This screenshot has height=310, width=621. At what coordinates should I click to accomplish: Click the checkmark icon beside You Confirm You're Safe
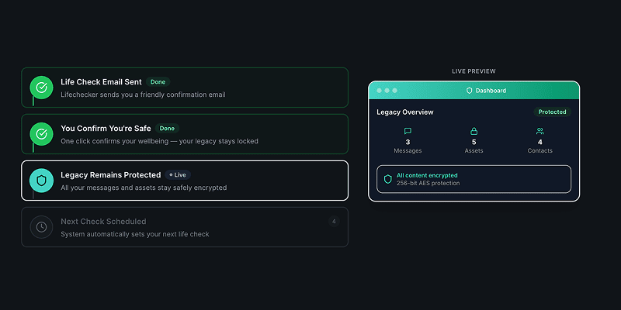click(x=41, y=134)
